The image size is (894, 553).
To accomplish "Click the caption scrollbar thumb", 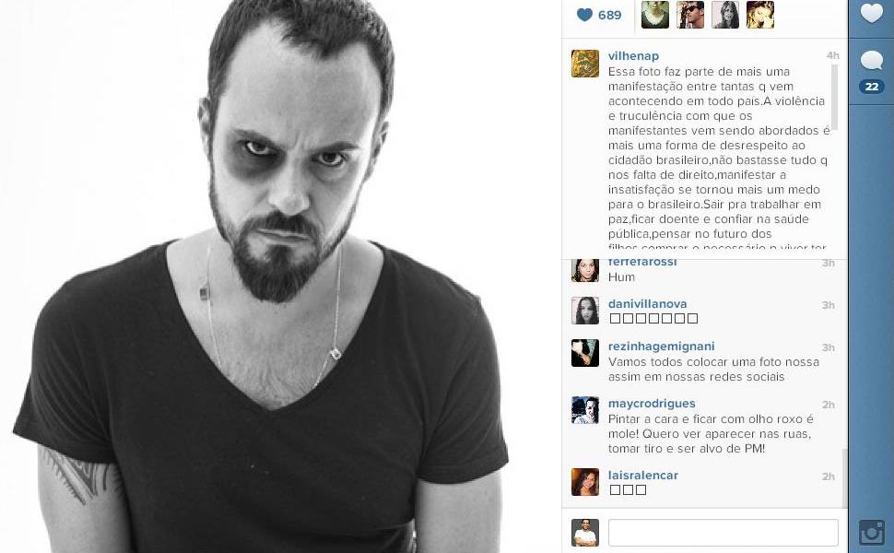I will (x=835, y=97).
